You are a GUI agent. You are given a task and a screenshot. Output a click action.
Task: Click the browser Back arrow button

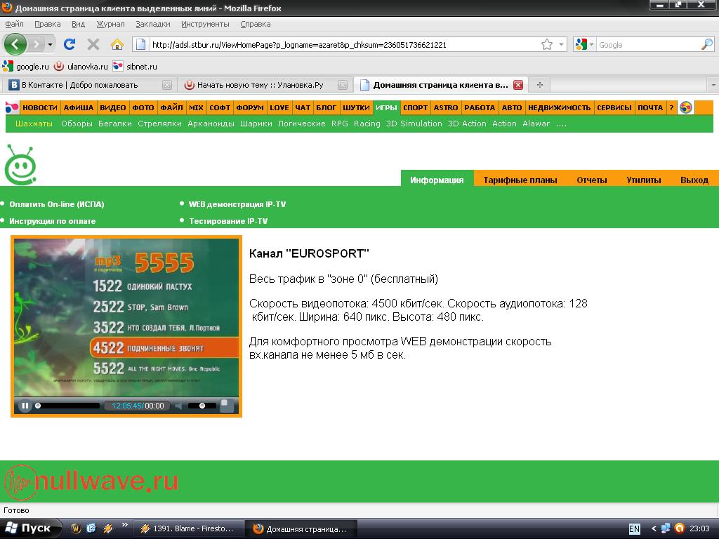[x=15, y=44]
